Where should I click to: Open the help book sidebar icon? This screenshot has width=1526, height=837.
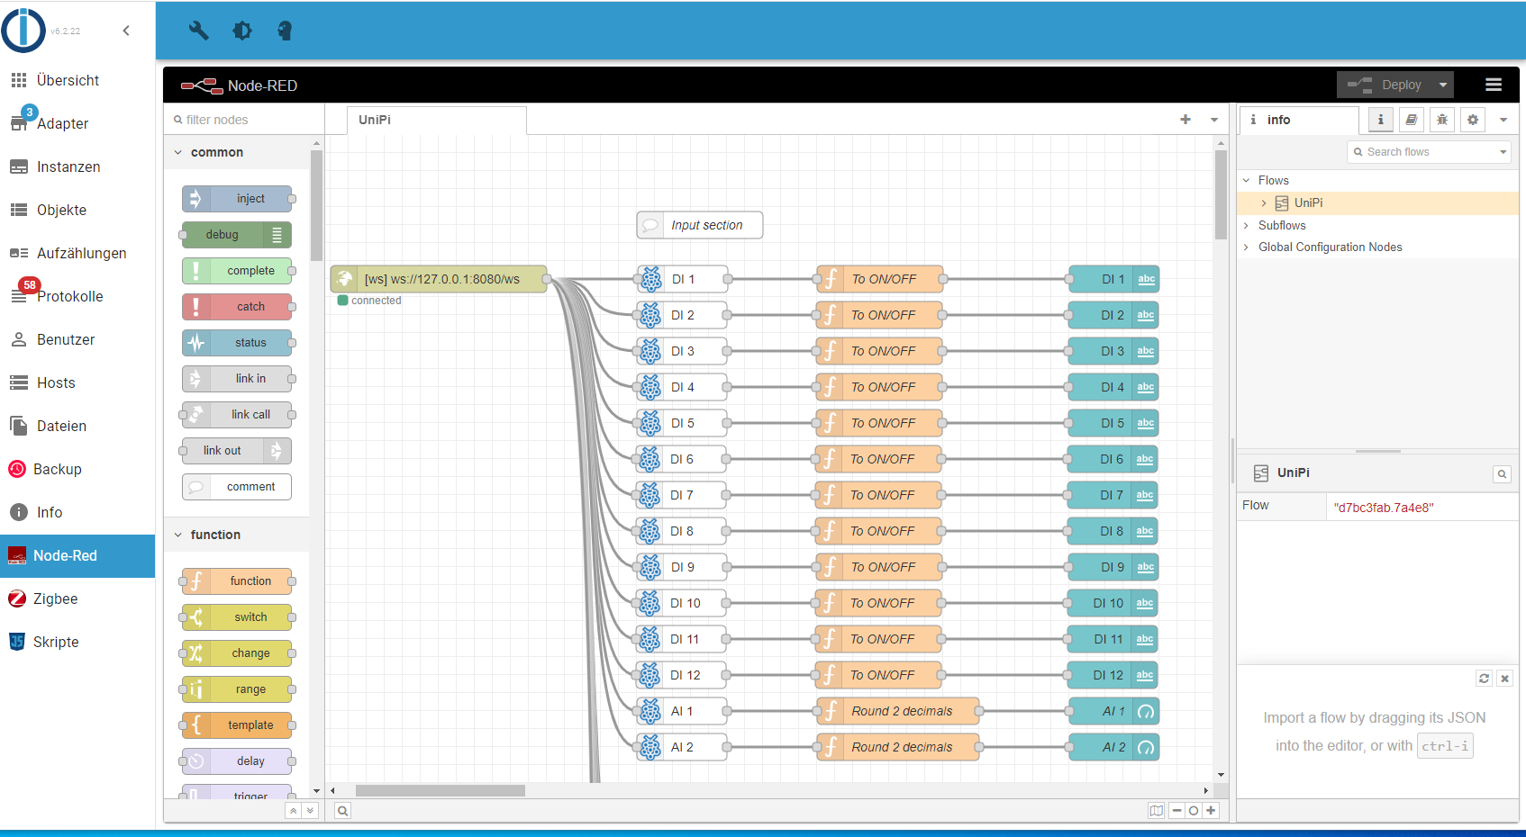coord(1412,120)
